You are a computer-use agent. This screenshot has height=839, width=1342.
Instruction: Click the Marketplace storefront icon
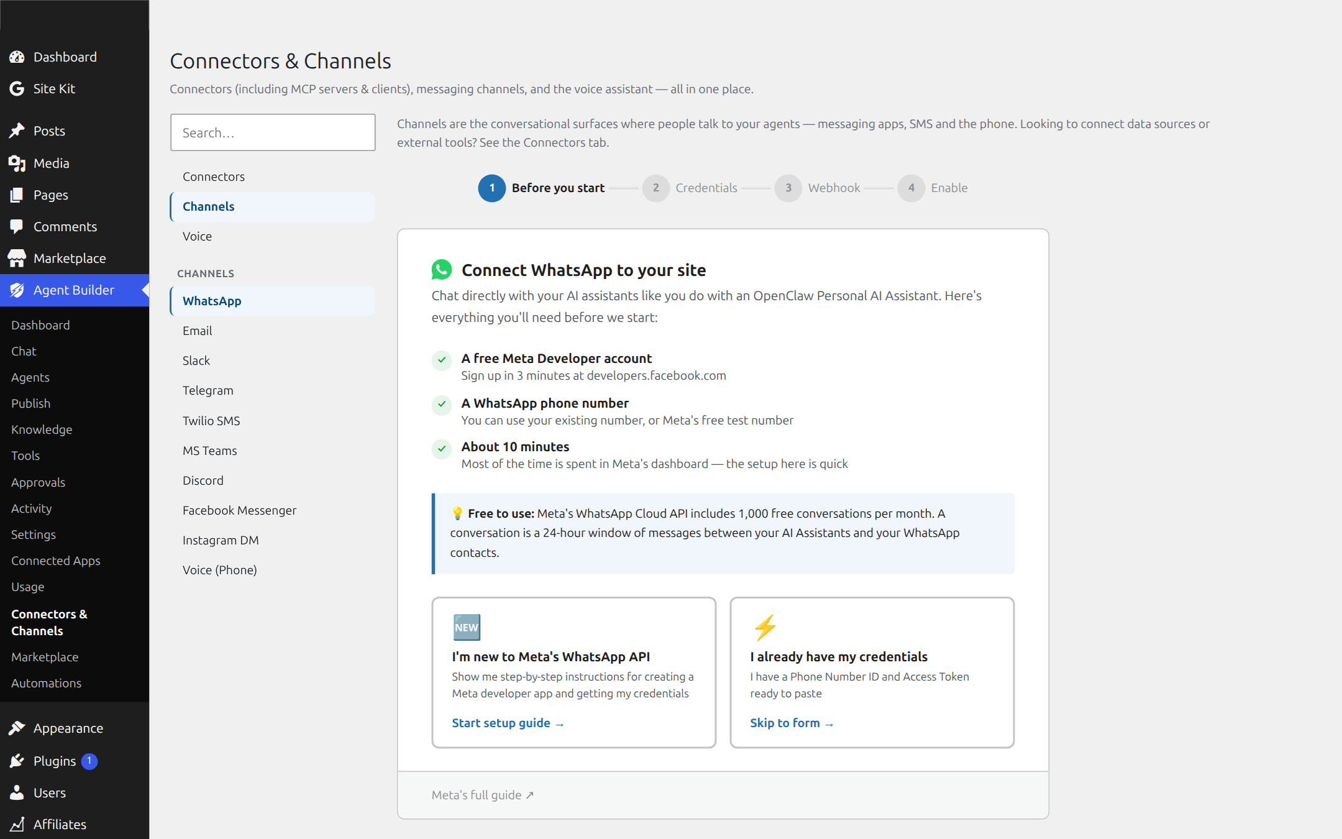pyautogui.click(x=17, y=259)
